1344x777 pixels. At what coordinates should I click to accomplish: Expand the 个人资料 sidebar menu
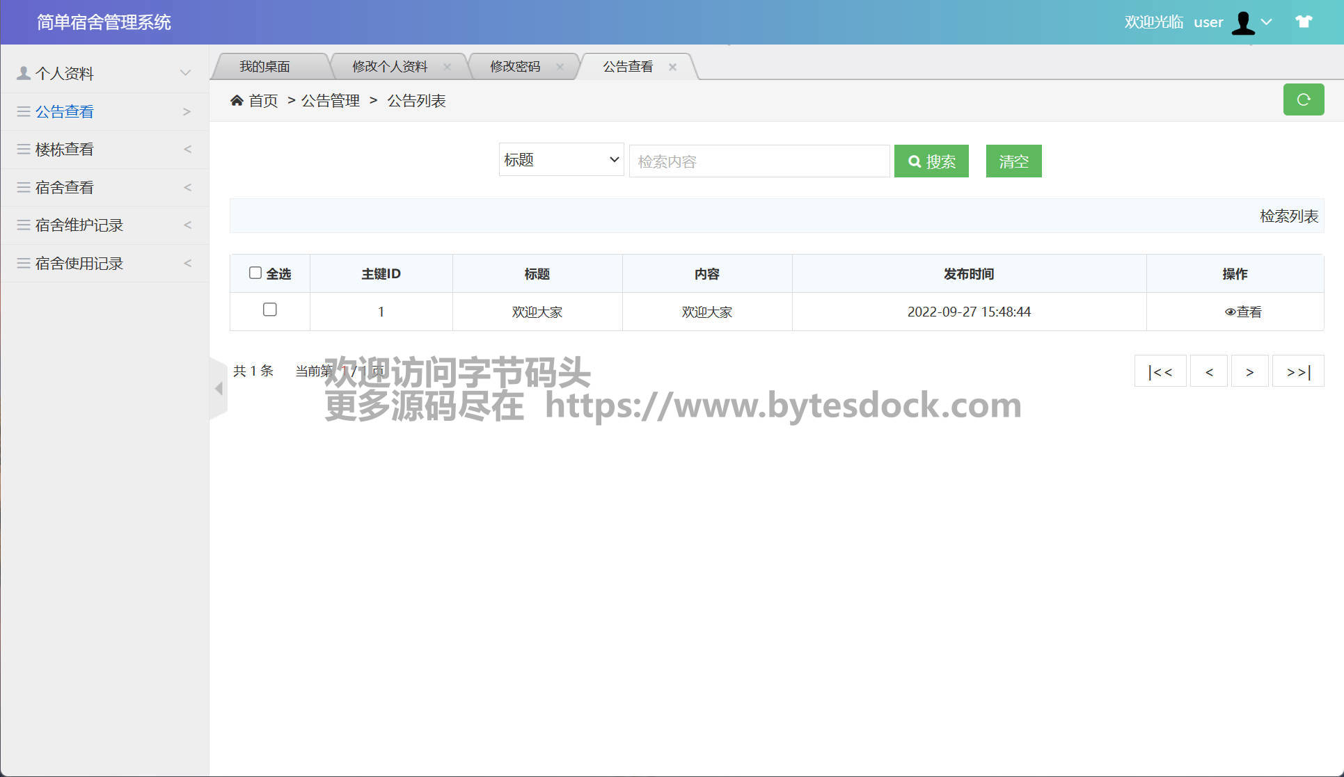104,73
